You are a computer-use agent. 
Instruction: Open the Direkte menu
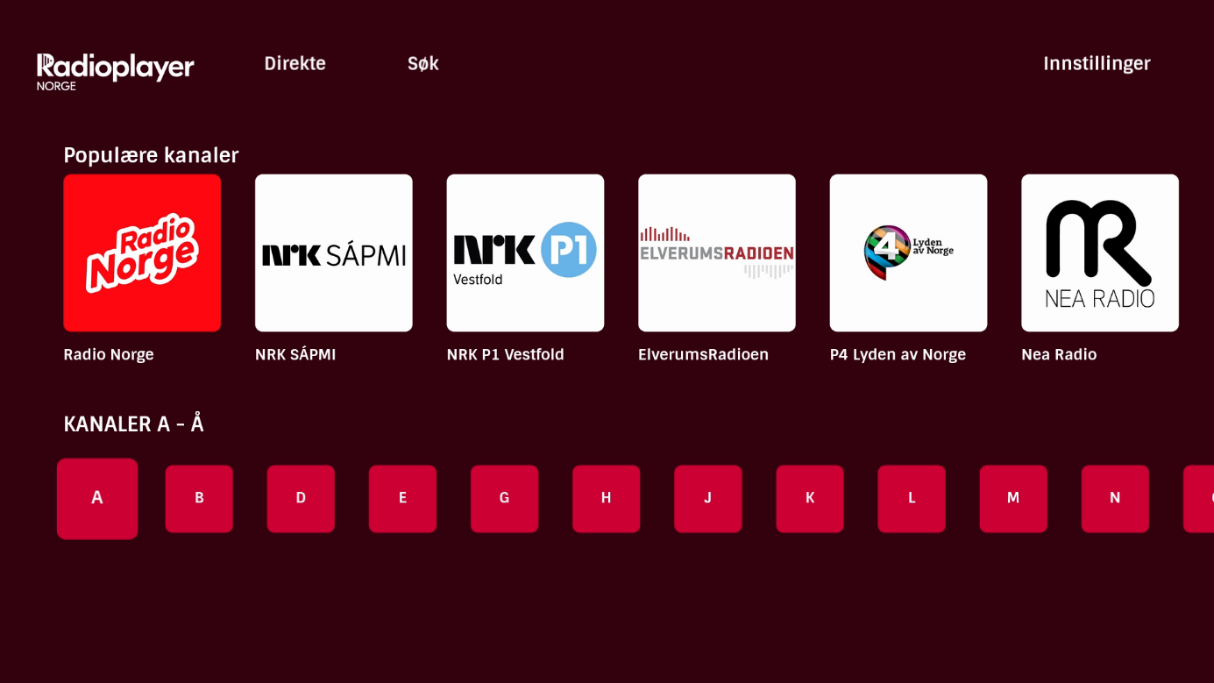[295, 63]
